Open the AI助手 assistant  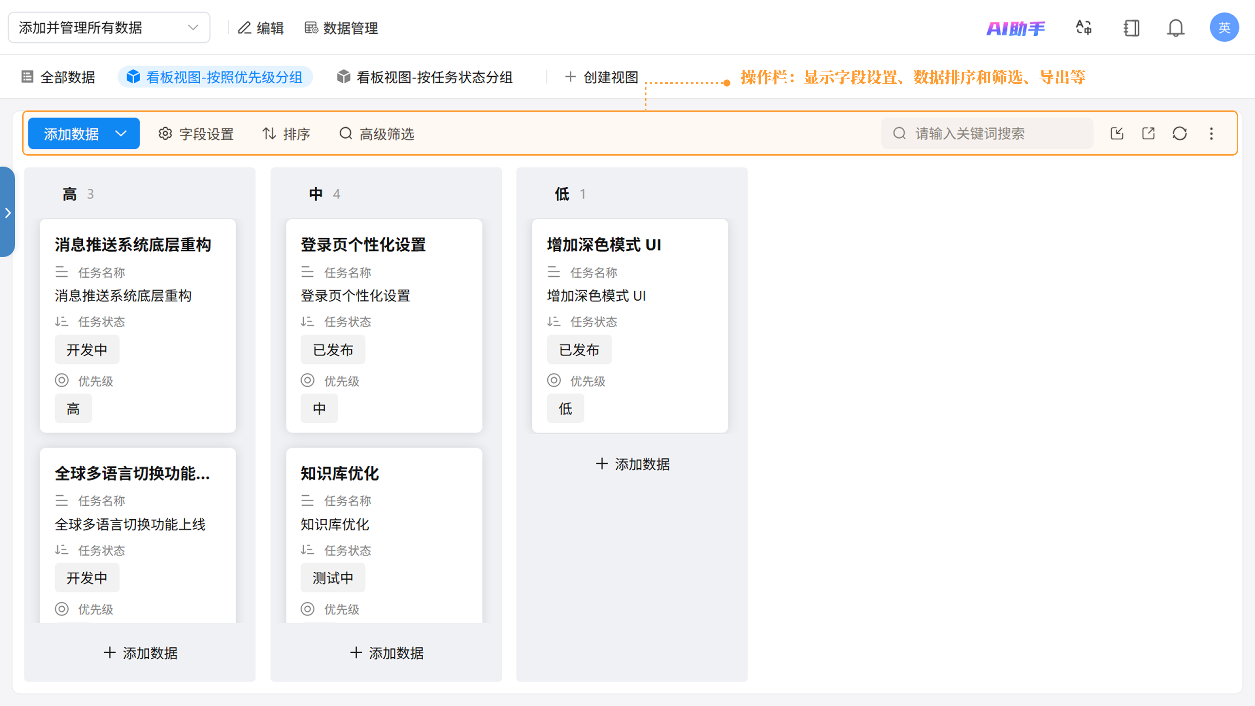tap(1015, 28)
